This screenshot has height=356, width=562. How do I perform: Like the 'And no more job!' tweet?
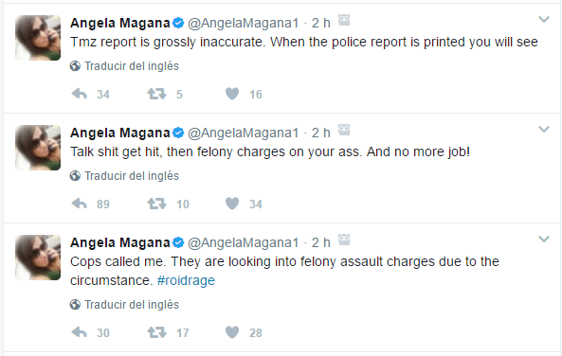click(x=232, y=205)
